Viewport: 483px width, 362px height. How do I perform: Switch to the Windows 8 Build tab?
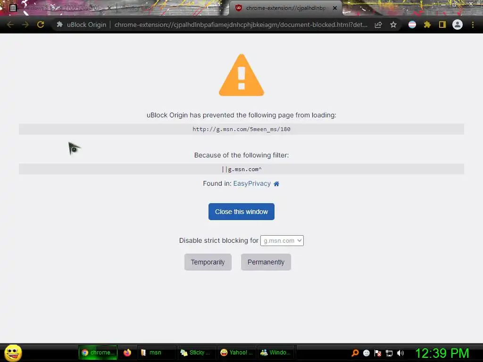(62, 8)
